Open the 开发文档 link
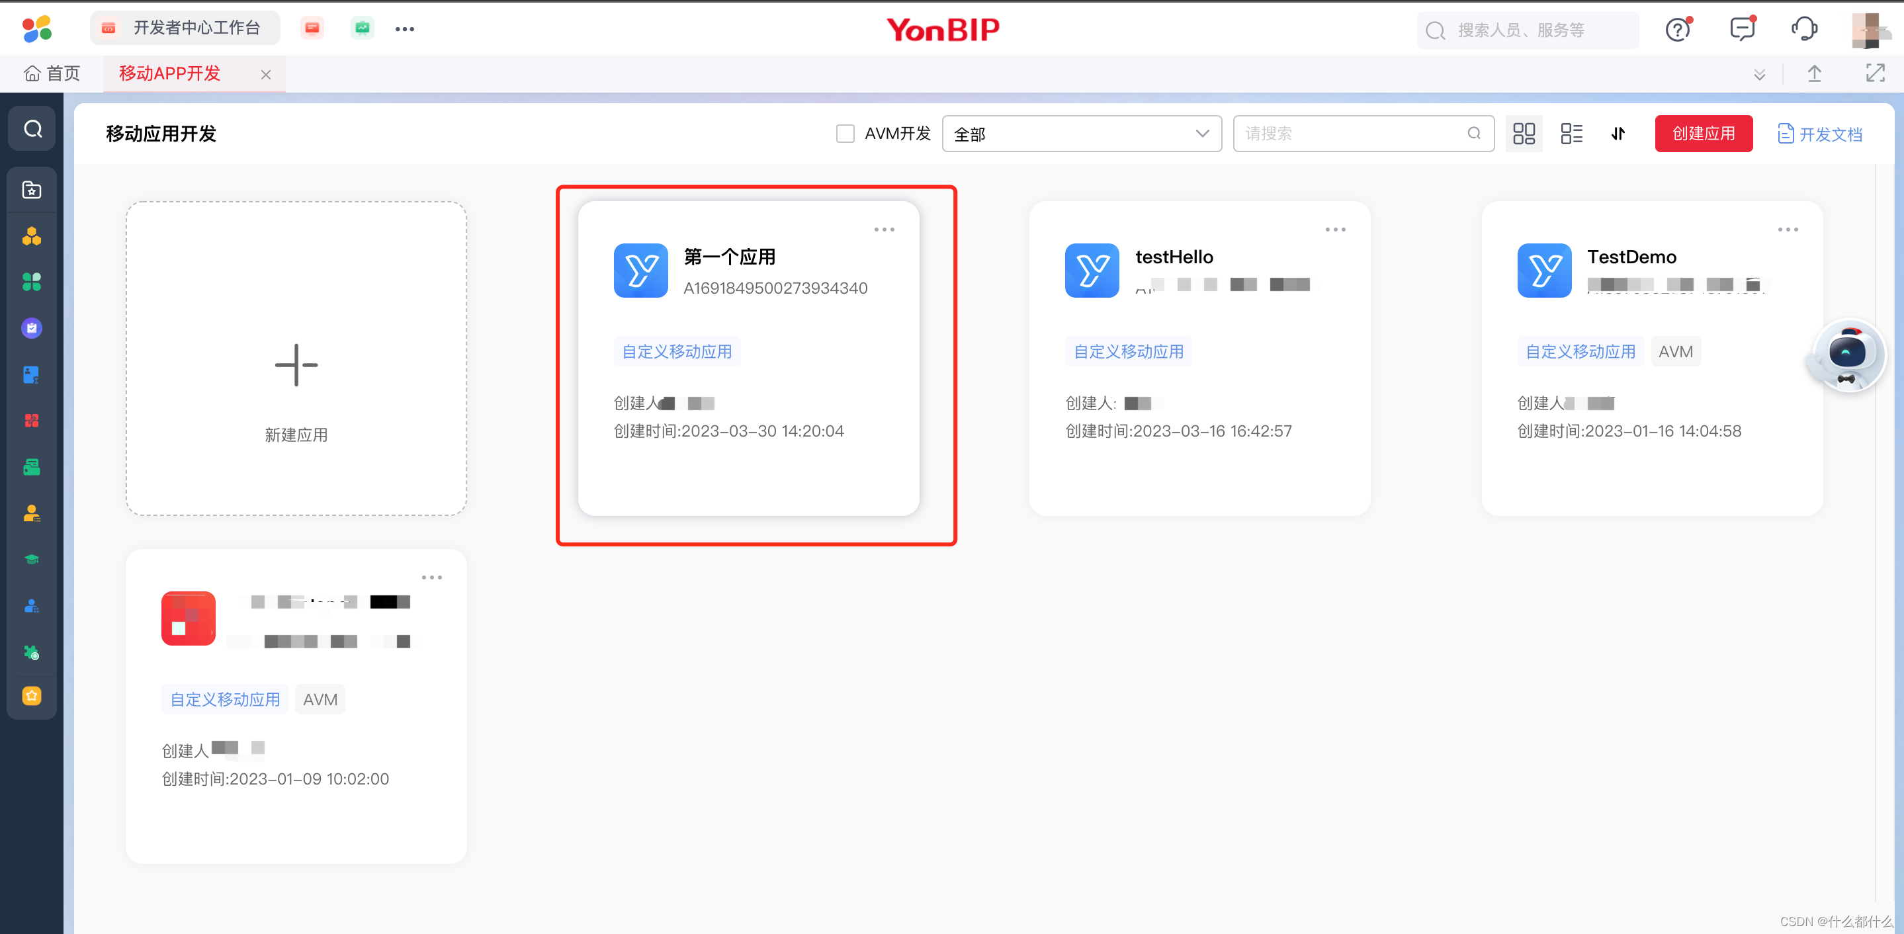 1820,134
